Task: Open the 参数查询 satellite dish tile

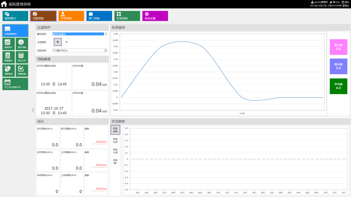Action: coord(9,70)
